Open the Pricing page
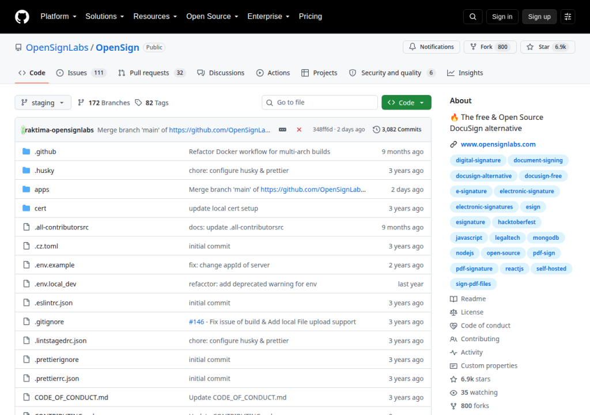The height and width of the screenshot is (415, 590). coord(311,17)
